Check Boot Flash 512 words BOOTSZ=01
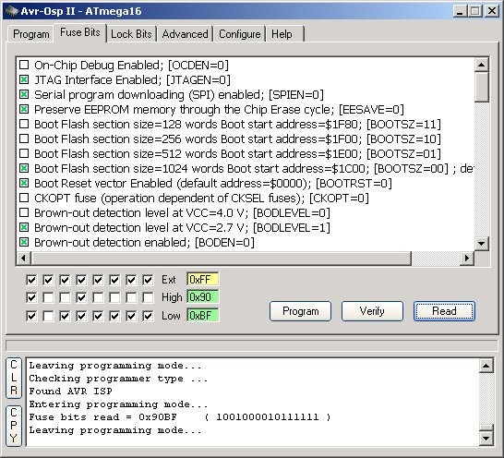Viewport: 504px width, 458px height. click(x=24, y=153)
